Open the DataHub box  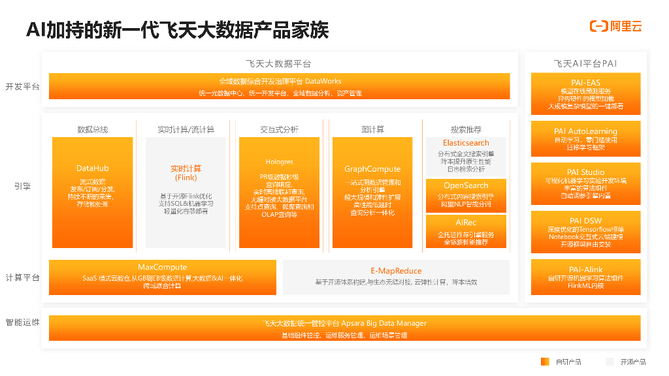[93, 193]
